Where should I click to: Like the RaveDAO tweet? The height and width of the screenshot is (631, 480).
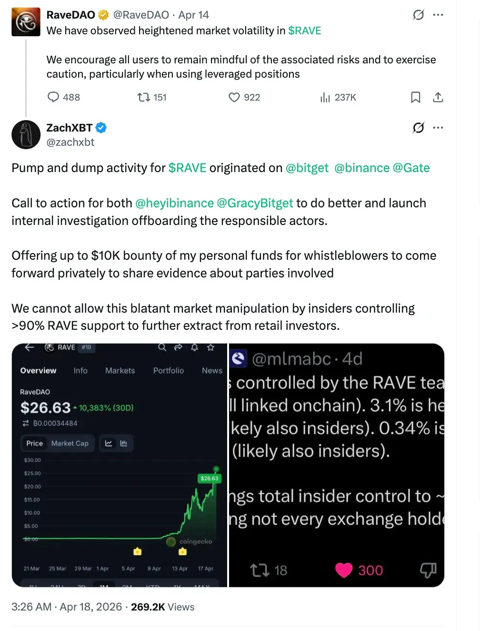pos(234,97)
